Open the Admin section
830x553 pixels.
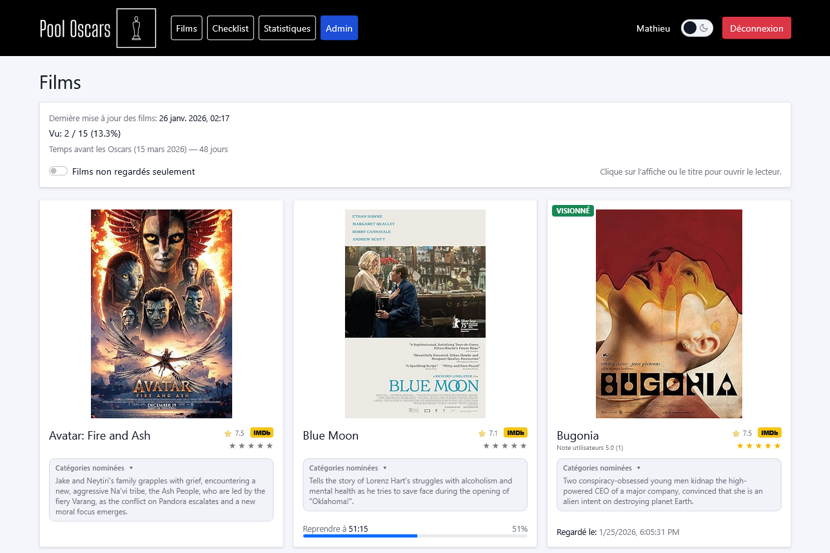tap(339, 28)
